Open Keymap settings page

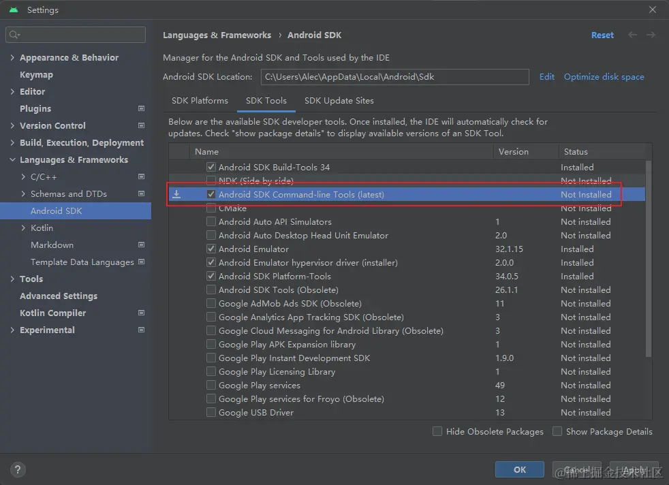(36, 75)
